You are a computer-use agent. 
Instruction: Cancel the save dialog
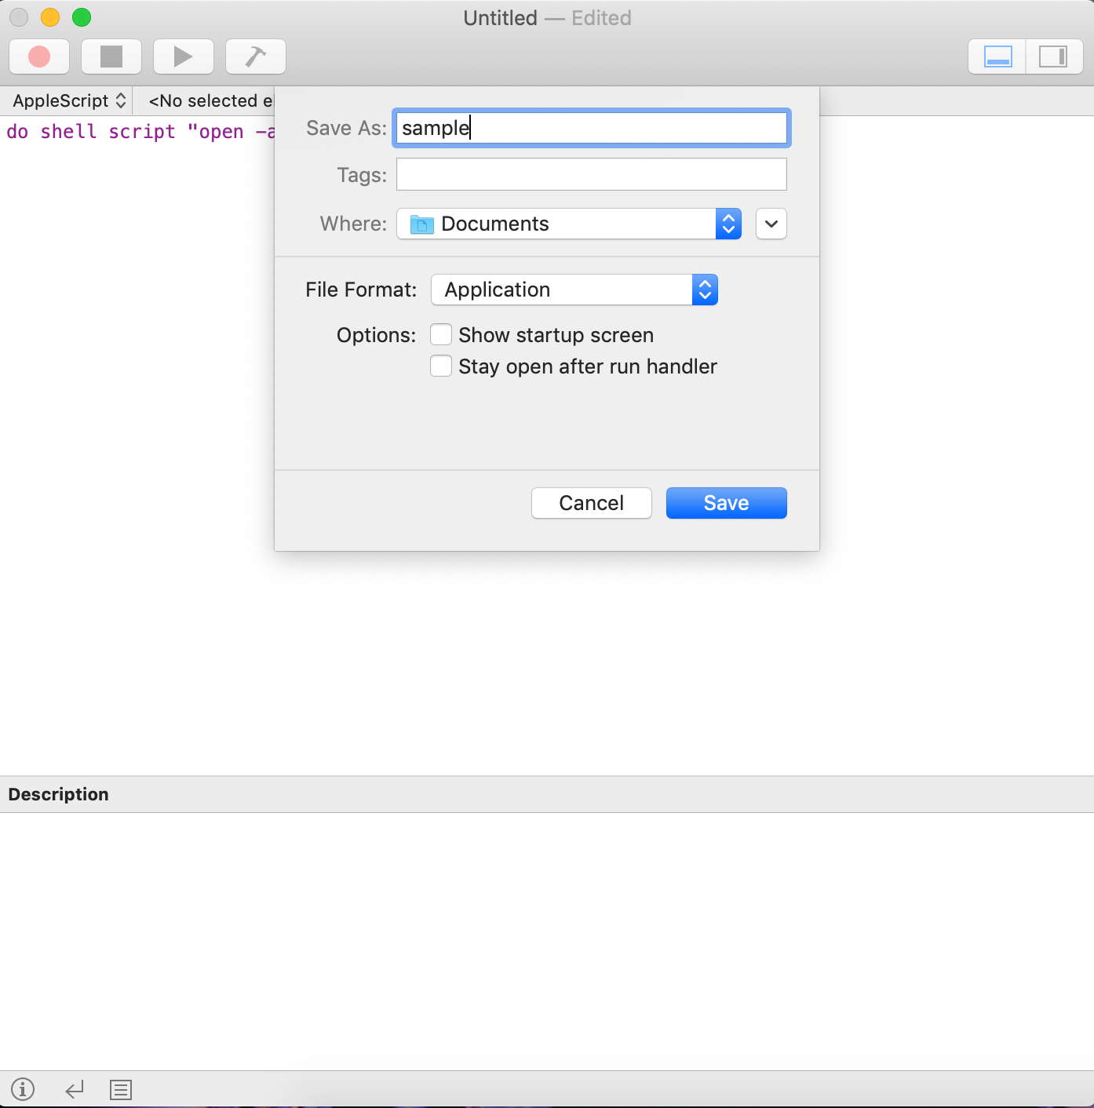[x=592, y=503]
